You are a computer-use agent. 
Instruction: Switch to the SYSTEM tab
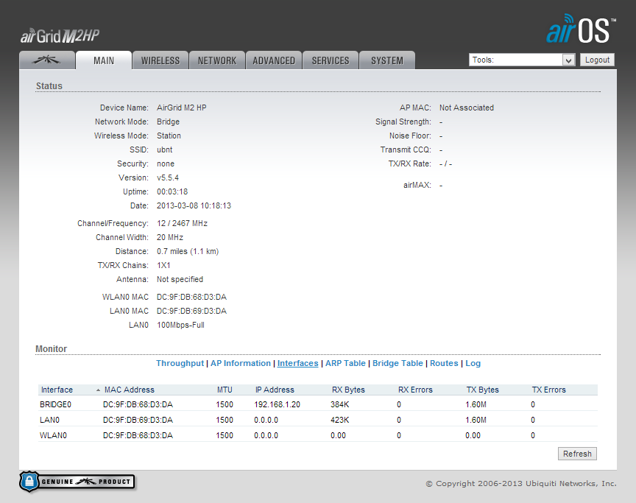coord(387,60)
